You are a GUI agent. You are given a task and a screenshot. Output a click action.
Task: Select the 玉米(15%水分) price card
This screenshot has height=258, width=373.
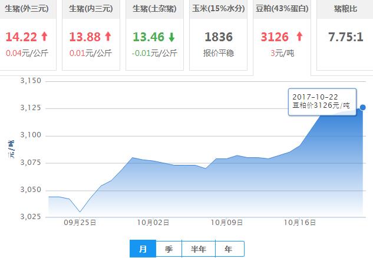pyautogui.click(x=219, y=35)
